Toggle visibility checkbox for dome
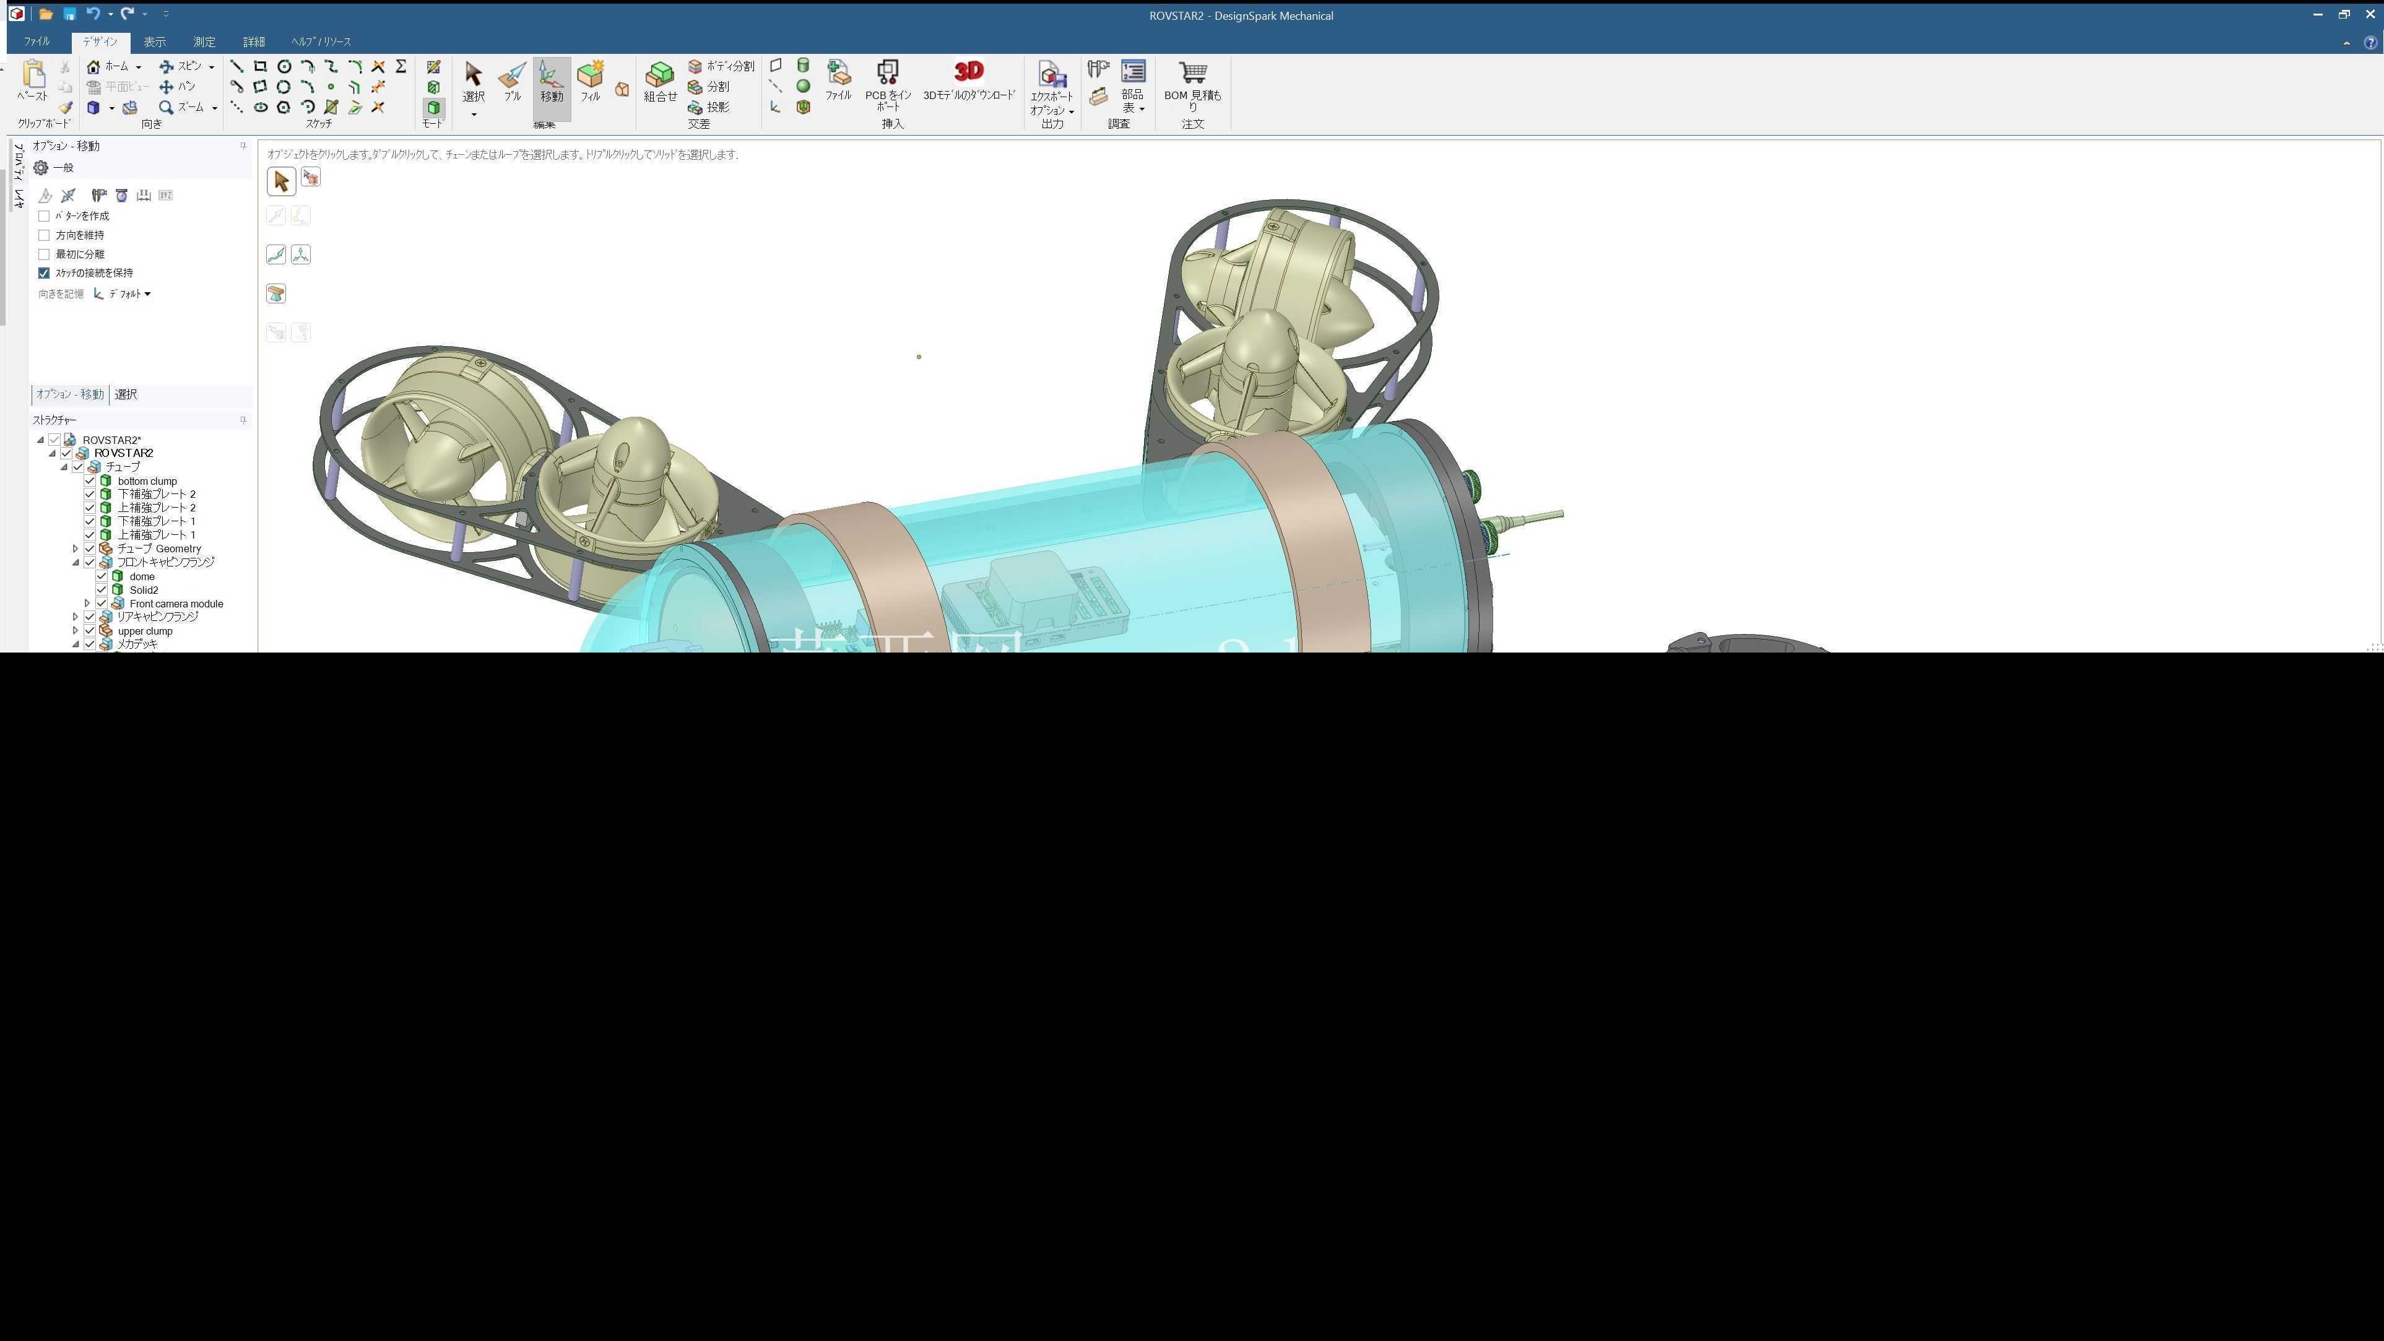2384x1341 pixels. (102, 576)
